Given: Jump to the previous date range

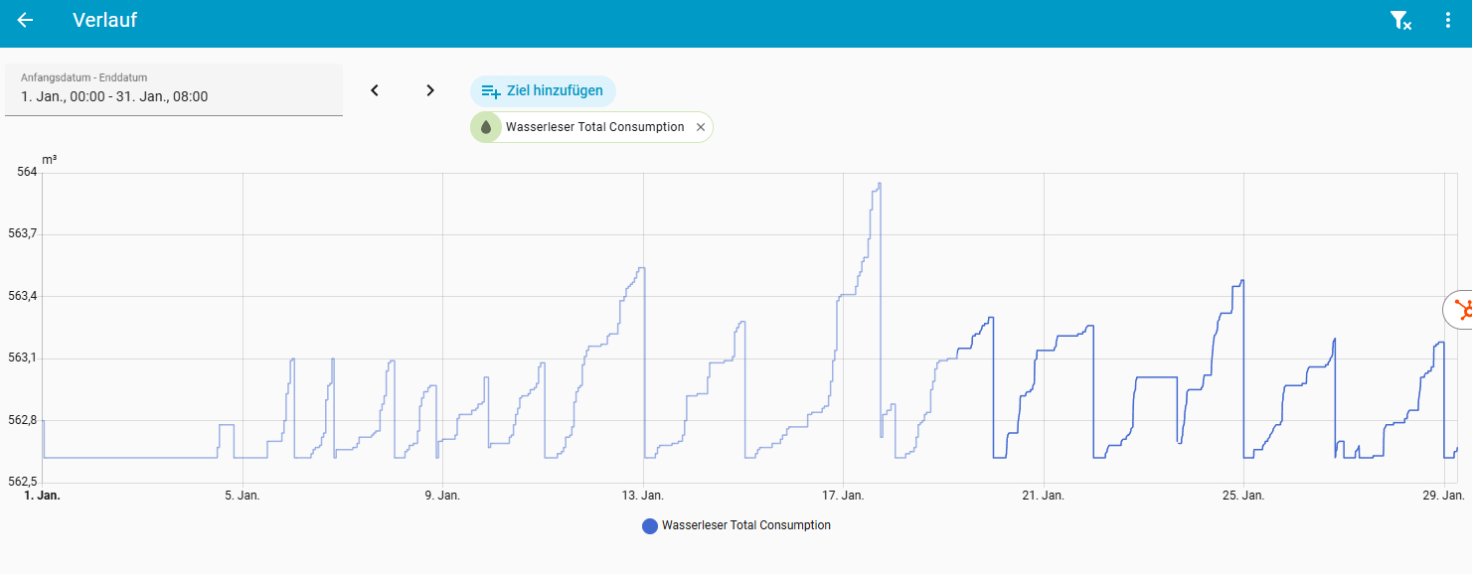Looking at the screenshot, I should (x=375, y=90).
